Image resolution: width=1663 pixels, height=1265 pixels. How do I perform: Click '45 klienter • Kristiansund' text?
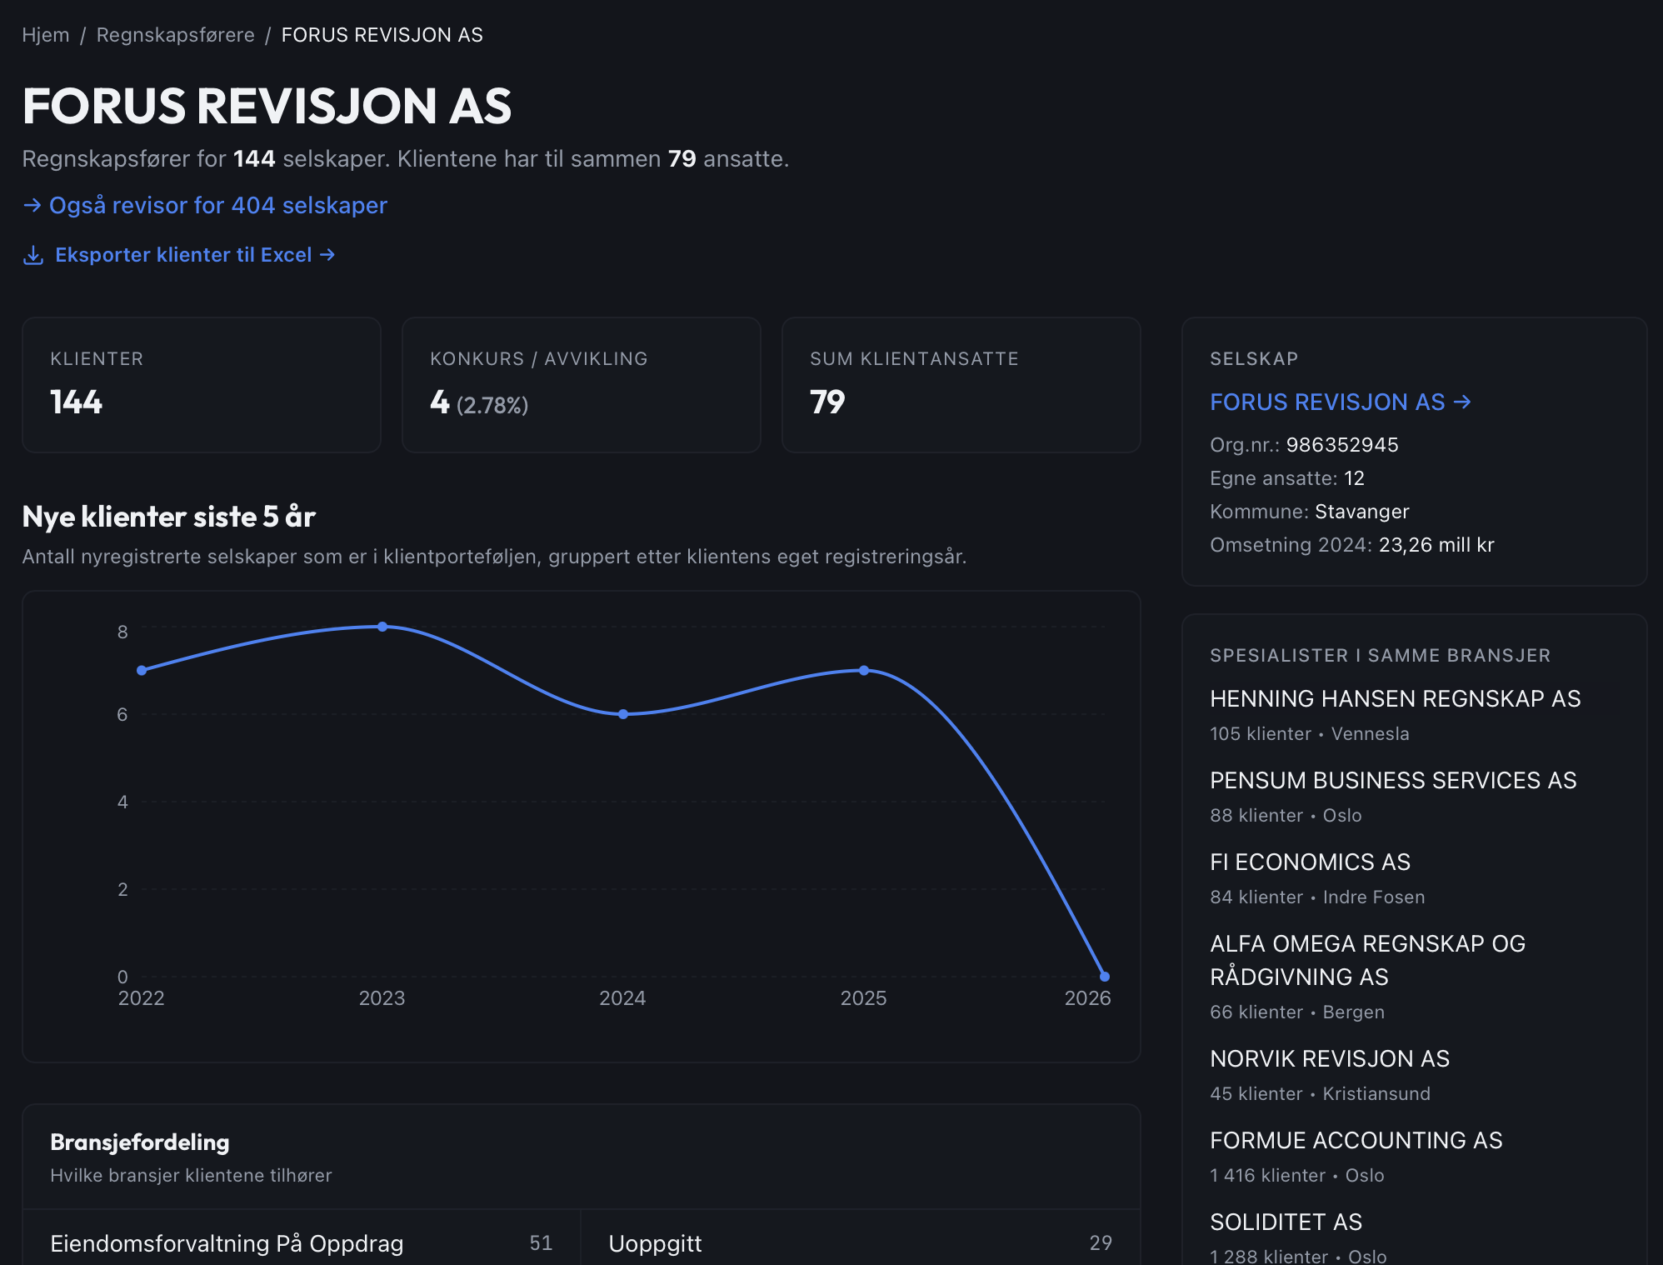tap(1321, 1094)
